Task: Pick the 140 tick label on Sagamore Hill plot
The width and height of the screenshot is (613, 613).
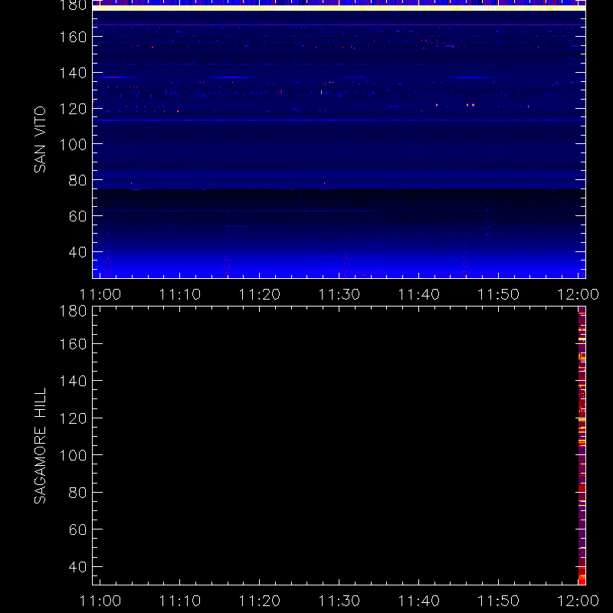Action: tap(73, 381)
